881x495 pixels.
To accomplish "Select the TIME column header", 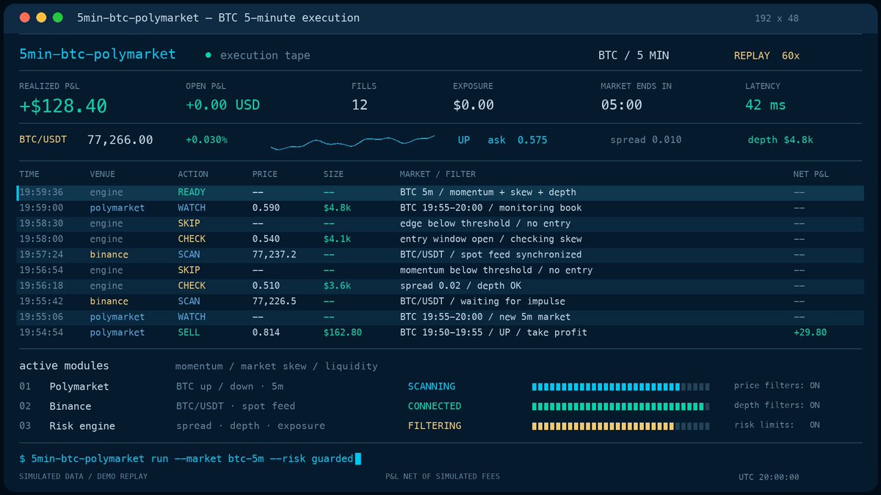I will (29, 175).
